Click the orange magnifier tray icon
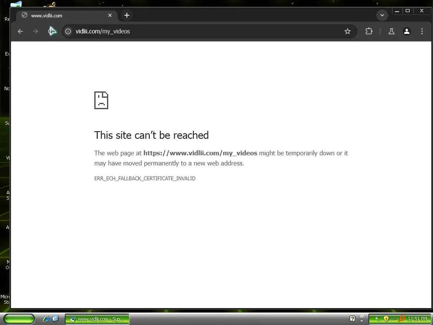 tap(402, 319)
